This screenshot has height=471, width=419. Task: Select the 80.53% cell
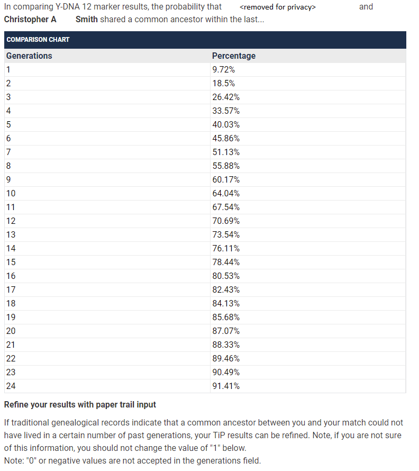click(x=225, y=276)
